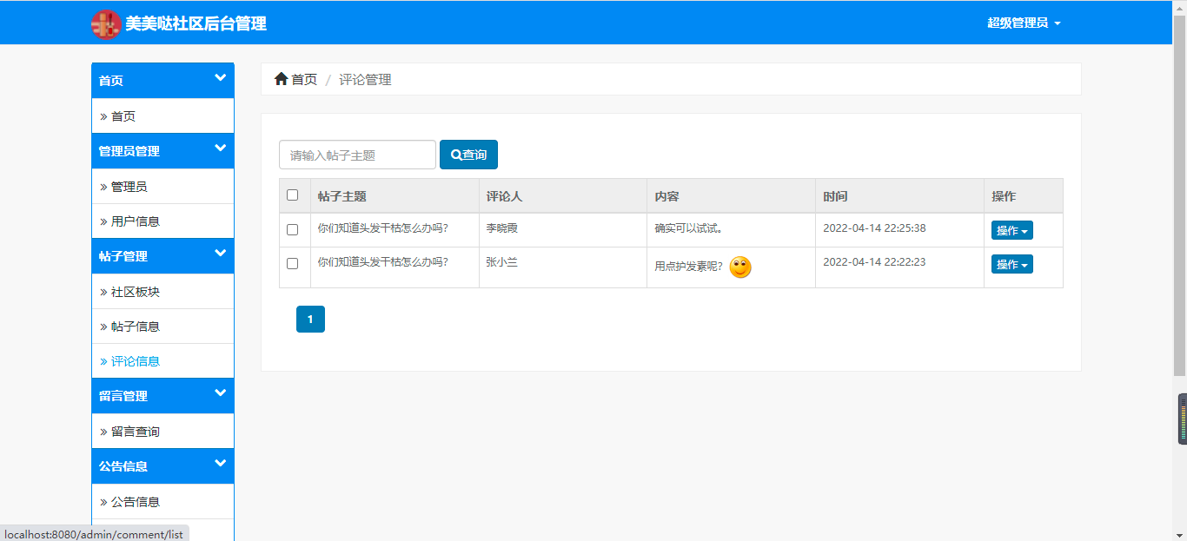Image resolution: width=1187 pixels, height=541 pixels.
Task: Click the post title in 李晓霞's row
Action: pyautogui.click(x=382, y=228)
